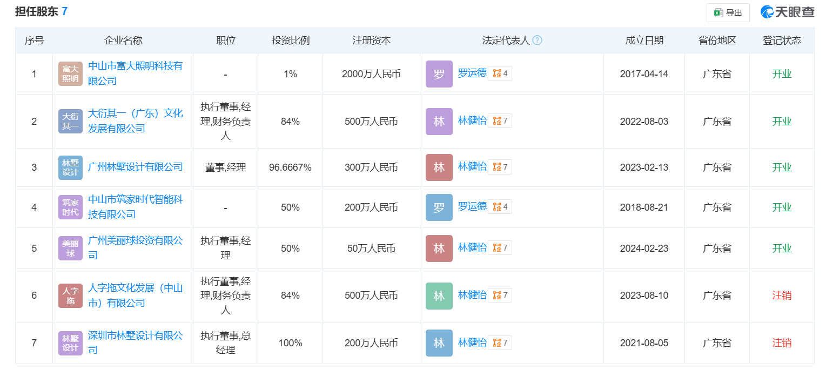Click the 职位 column header

point(226,41)
